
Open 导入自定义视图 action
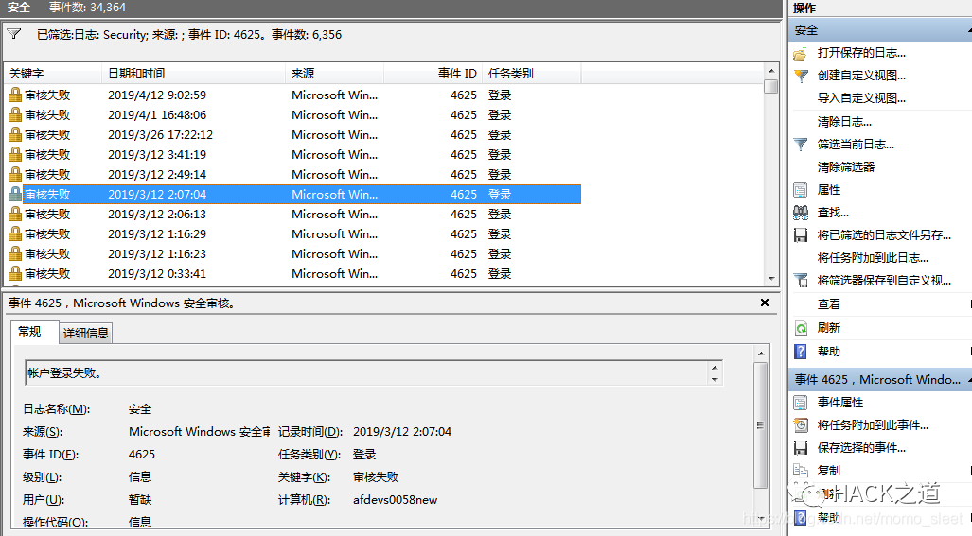coord(861,98)
